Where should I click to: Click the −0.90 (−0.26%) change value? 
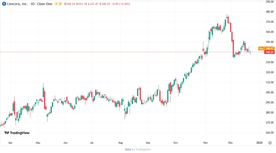click(121, 4)
